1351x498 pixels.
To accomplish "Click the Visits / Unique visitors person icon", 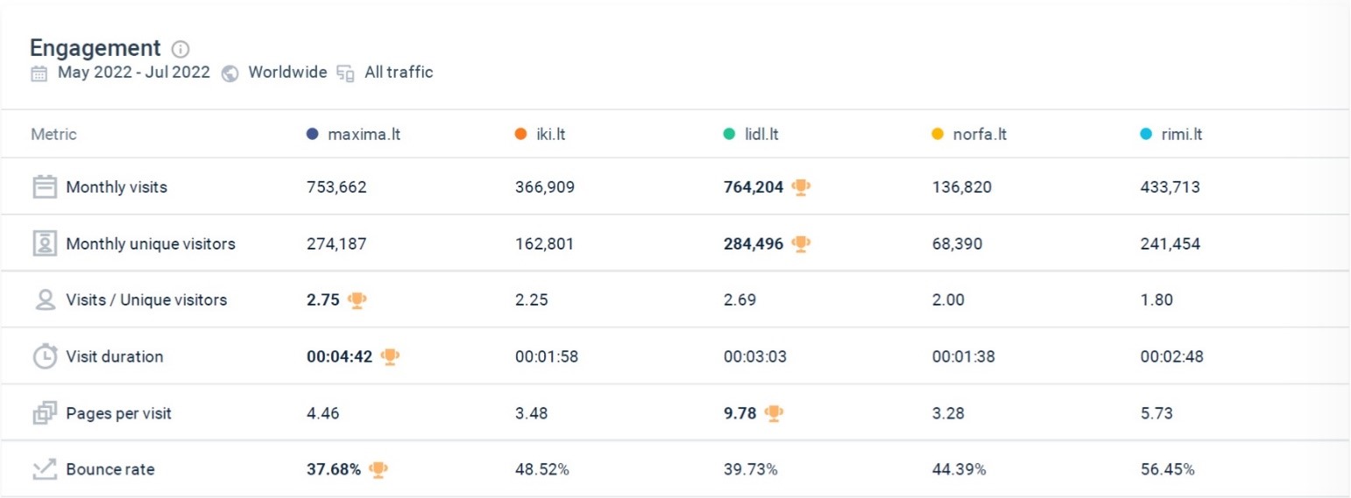I will pos(45,299).
